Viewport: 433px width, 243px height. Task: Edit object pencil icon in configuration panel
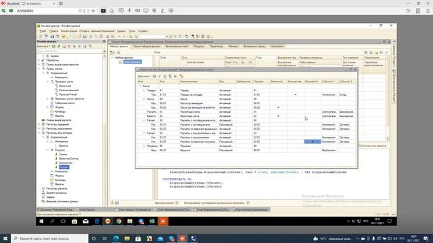(x=59, y=47)
